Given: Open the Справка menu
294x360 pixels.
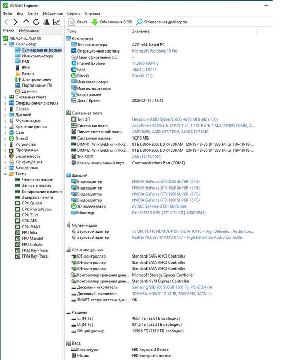Looking at the screenshot, I should [93, 14].
